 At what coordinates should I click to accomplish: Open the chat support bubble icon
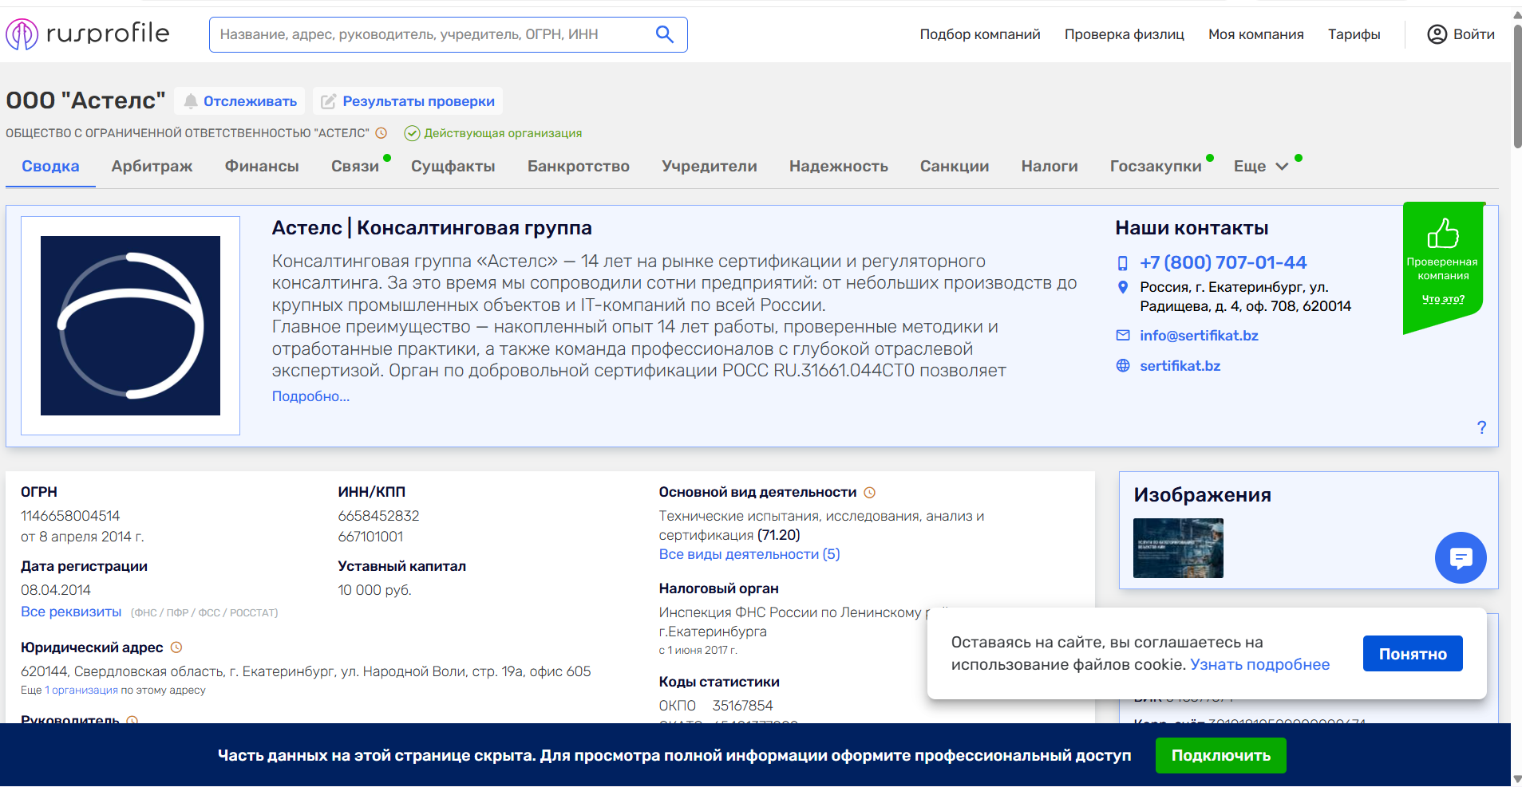(1461, 557)
